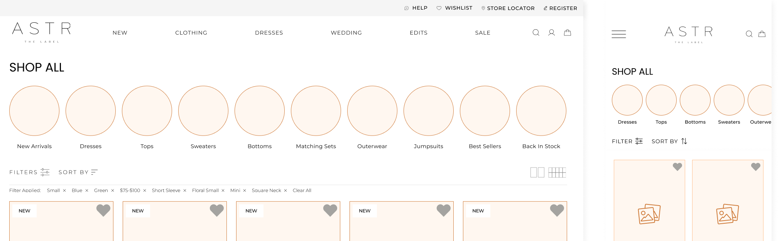
Task: Select the mobile Sweaters category circle
Action: [729, 100]
